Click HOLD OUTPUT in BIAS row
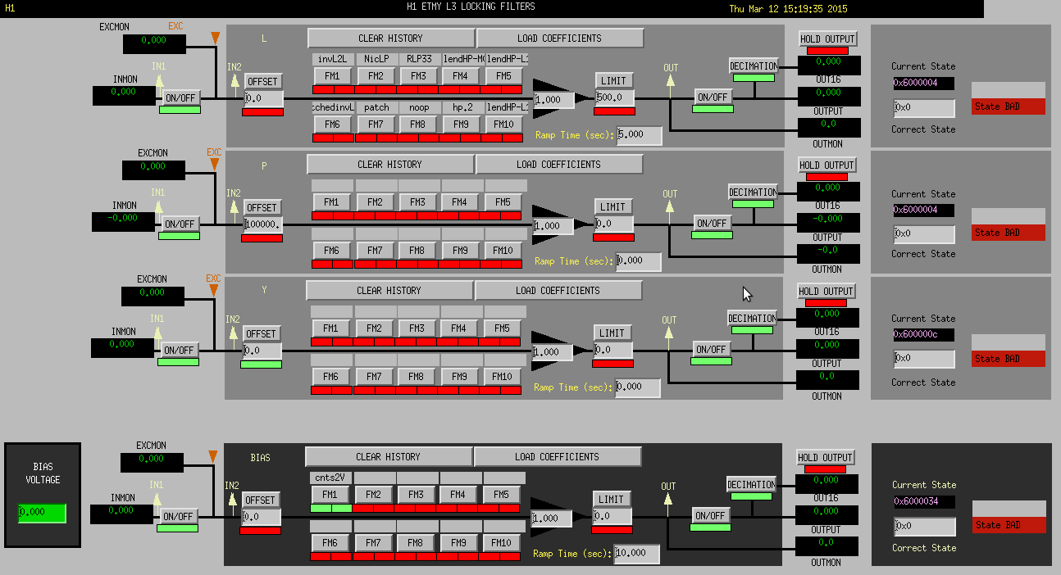Screen dimensions: 1061x575 [826, 457]
